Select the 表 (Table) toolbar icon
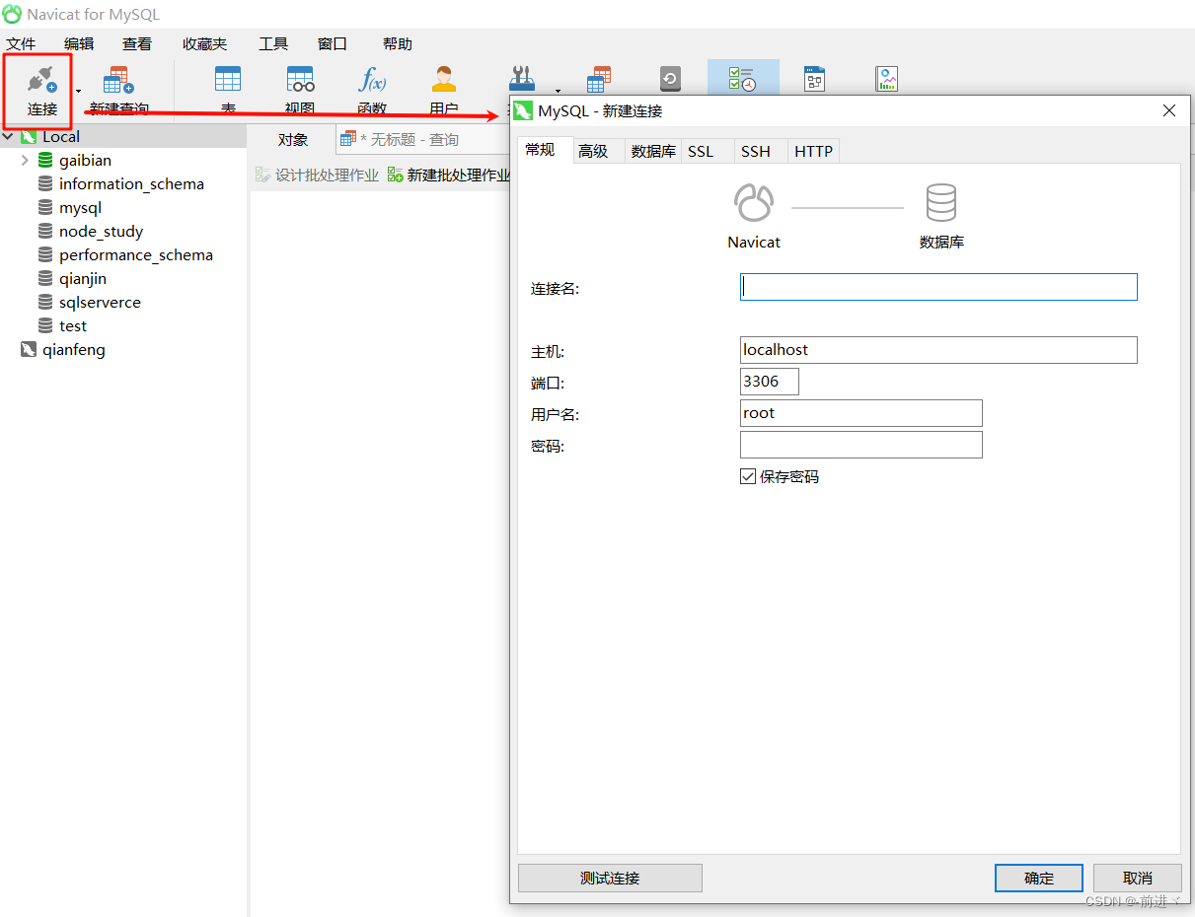The height and width of the screenshot is (917, 1195). tap(228, 80)
